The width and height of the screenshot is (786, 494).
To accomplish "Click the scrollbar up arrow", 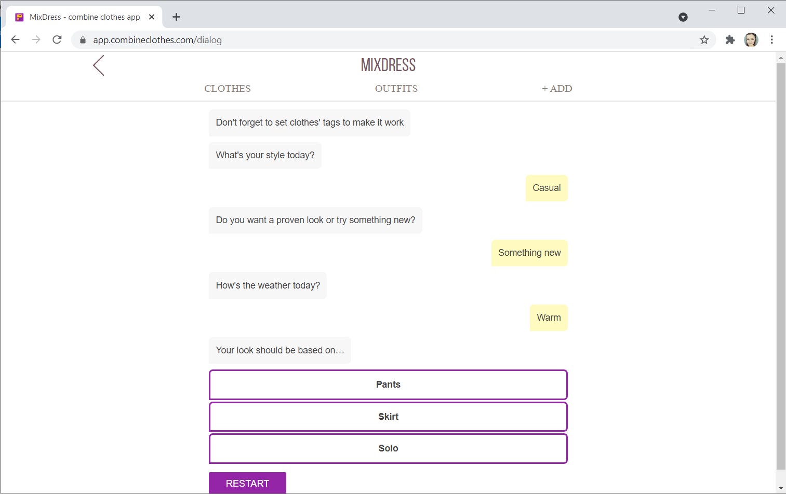I will [x=781, y=58].
